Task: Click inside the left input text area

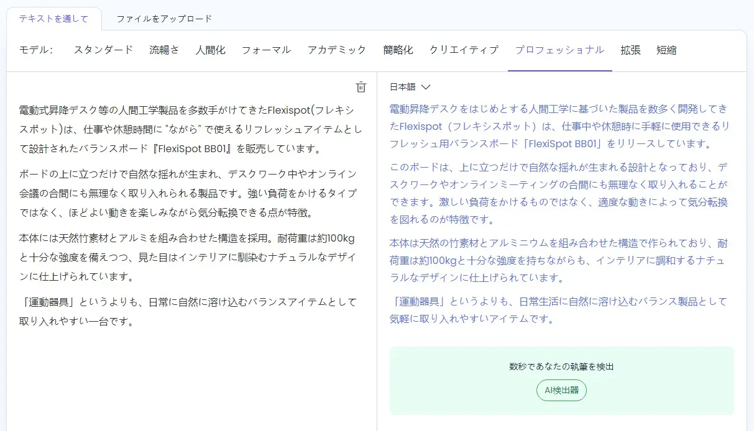Action: coord(186,373)
